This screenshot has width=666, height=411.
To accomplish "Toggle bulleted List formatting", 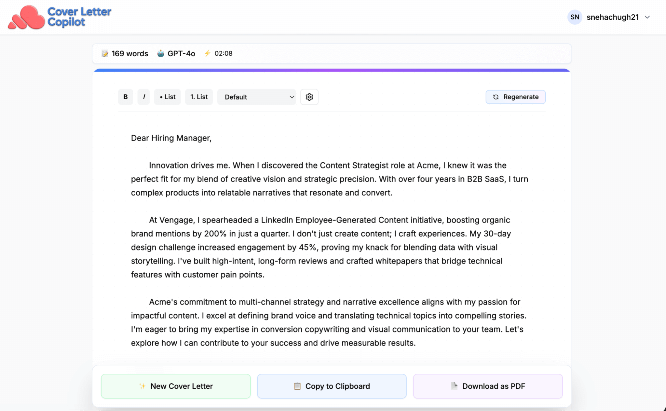I will [x=167, y=97].
